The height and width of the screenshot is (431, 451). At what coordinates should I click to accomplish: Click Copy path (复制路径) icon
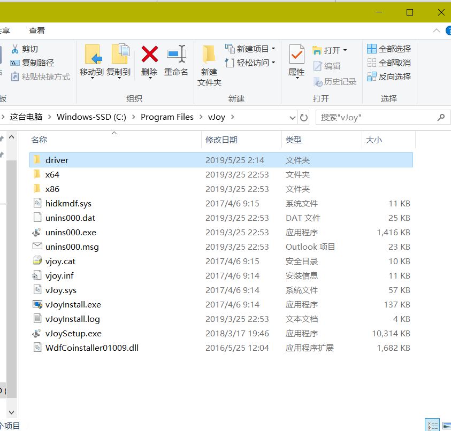click(x=14, y=63)
